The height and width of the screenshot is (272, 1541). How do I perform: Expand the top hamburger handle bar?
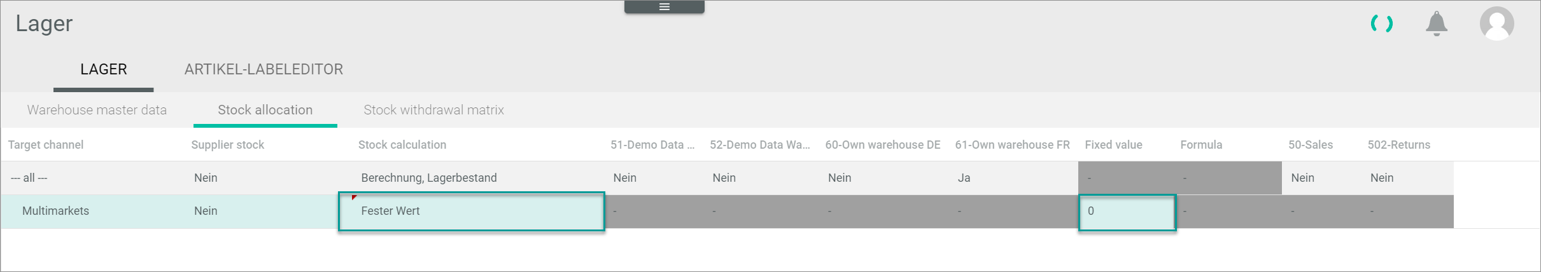tap(664, 7)
